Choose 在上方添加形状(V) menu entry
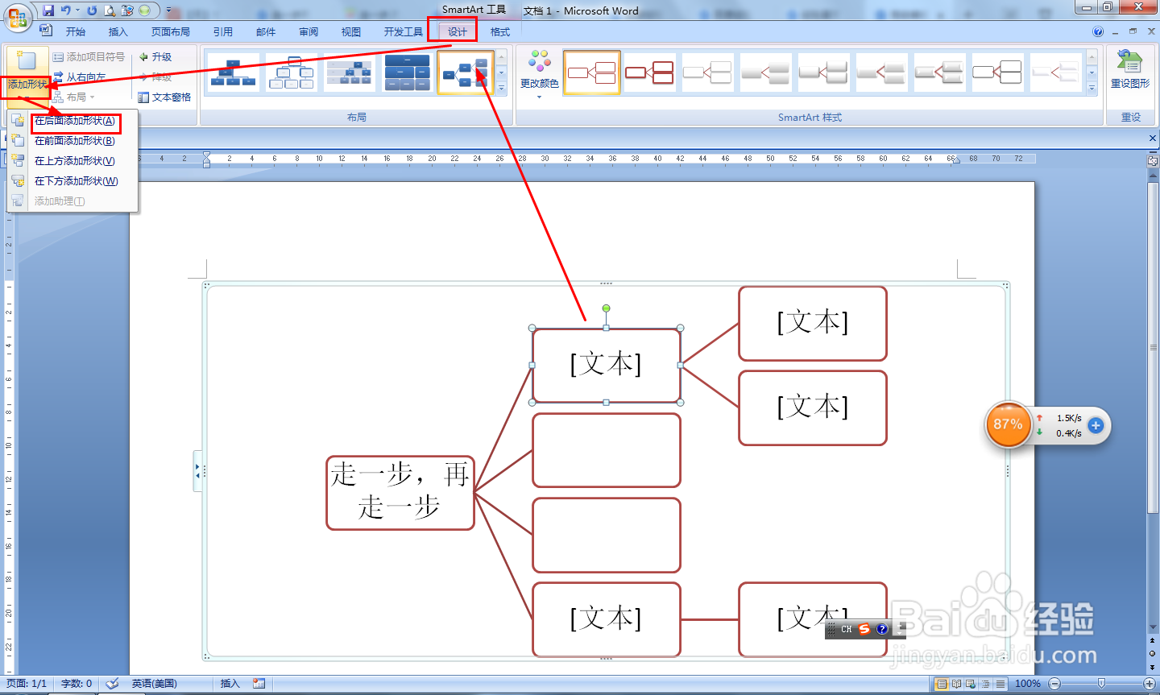Screen dimensions: 1160x695 tap(73, 161)
